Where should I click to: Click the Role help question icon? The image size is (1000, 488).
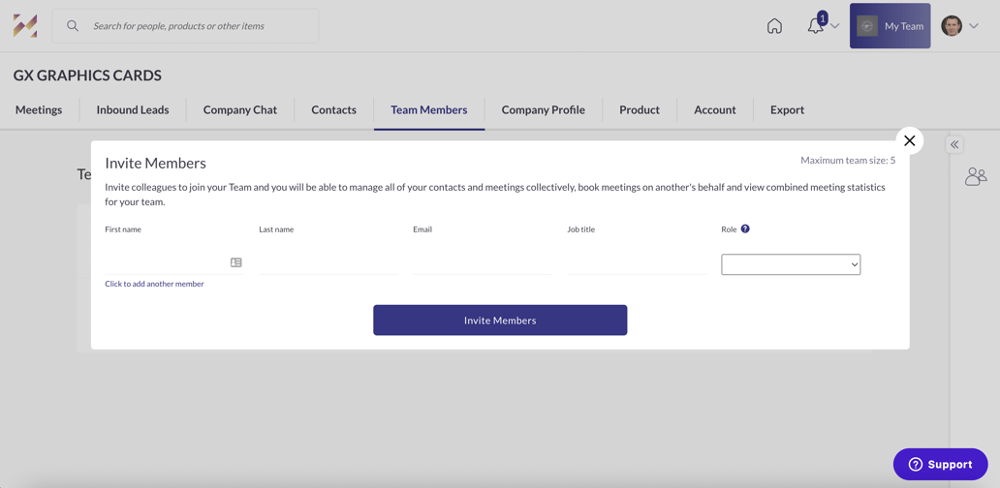coord(745,229)
